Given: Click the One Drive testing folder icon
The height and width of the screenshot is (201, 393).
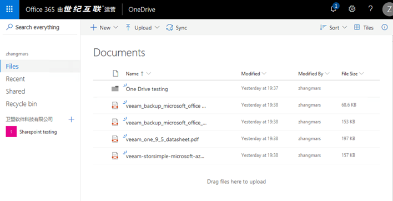Looking at the screenshot, I should (115, 88).
